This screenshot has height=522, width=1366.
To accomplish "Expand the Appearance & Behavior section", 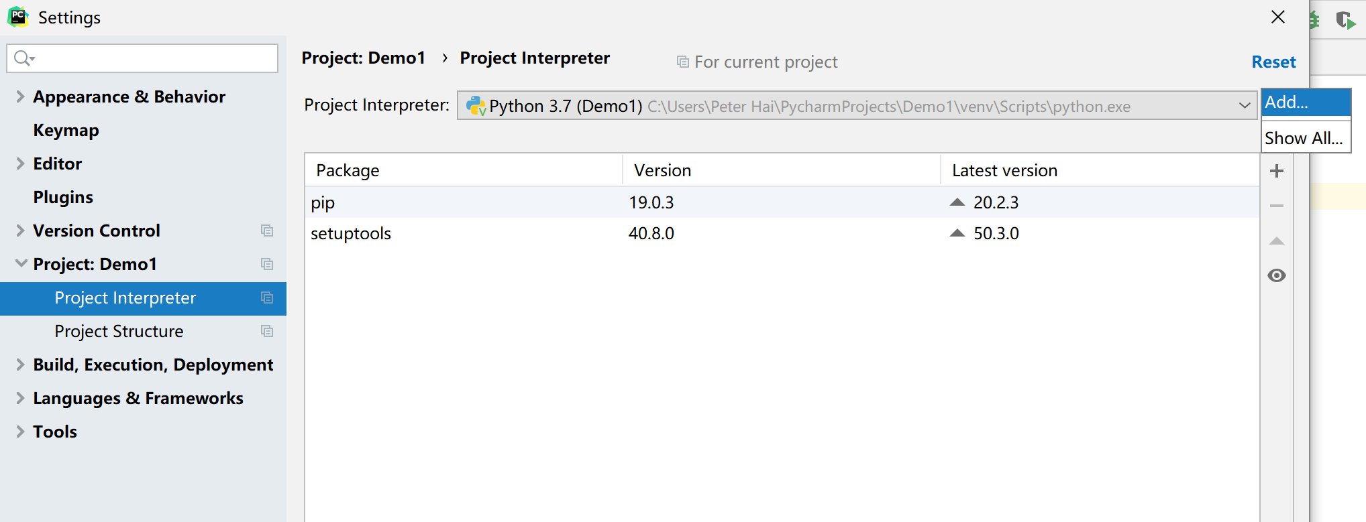I will pos(20,96).
